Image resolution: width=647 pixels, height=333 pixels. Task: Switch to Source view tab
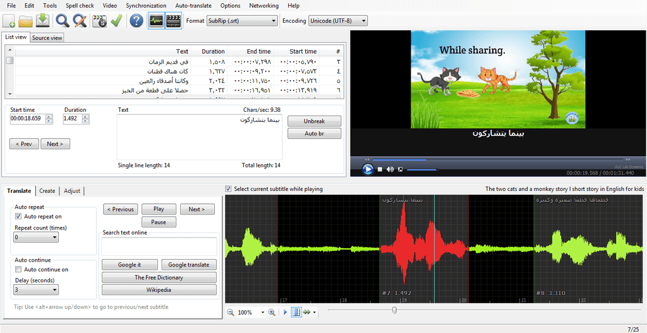click(47, 38)
